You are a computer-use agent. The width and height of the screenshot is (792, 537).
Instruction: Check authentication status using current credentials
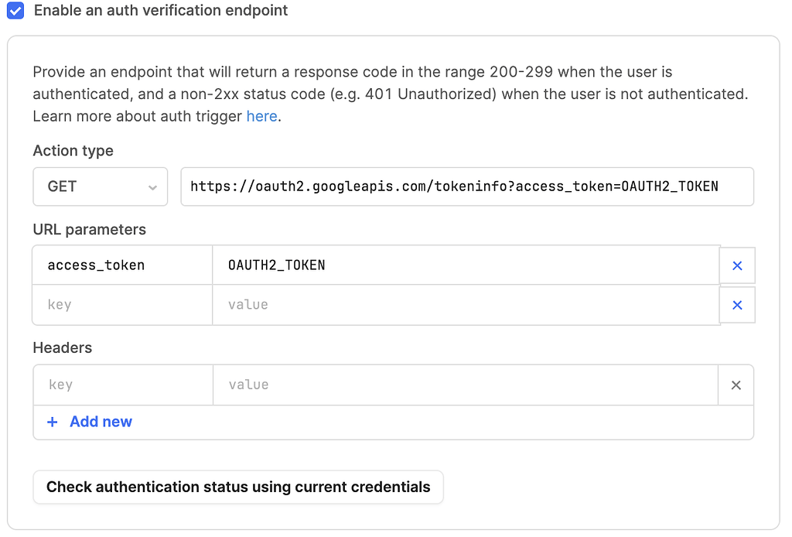[x=238, y=487]
